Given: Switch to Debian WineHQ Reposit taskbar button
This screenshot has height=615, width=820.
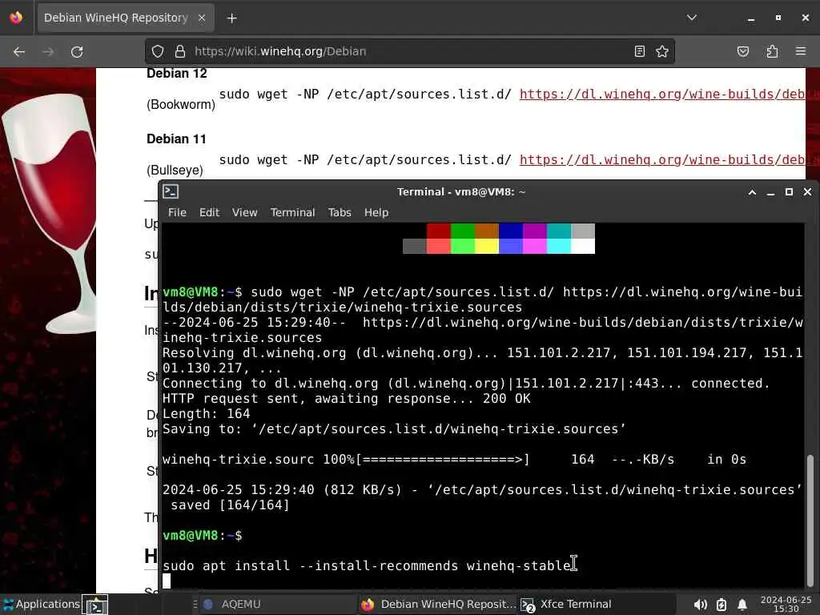Looking at the screenshot, I should tap(438, 604).
